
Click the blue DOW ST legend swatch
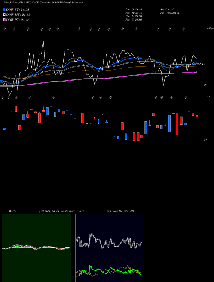(4, 9)
